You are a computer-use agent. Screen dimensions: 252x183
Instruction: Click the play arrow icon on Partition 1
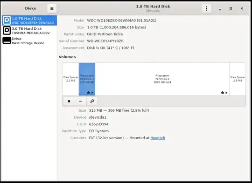click(92, 93)
